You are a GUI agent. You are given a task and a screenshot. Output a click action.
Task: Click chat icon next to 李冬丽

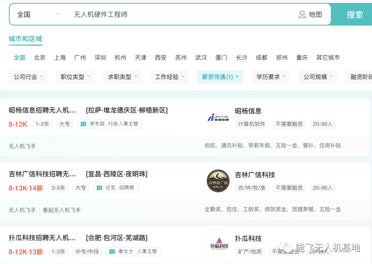(83, 124)
